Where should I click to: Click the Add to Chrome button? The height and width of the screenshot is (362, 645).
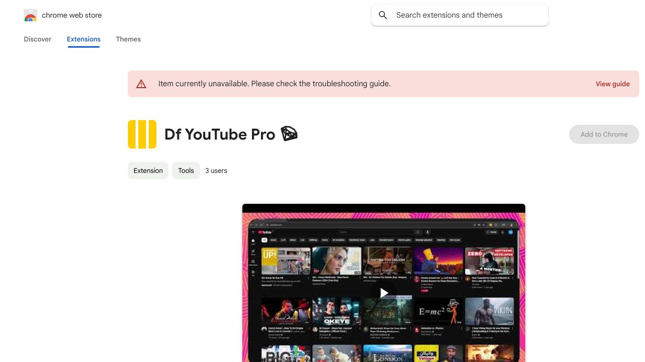604,134
